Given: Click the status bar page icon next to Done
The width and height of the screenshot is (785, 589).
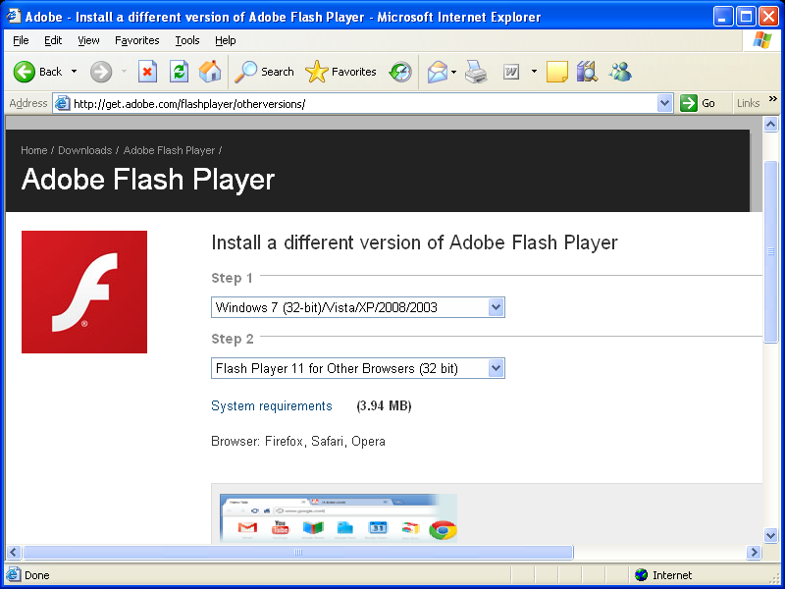Looking at the screenshot, I should (13, 574).
